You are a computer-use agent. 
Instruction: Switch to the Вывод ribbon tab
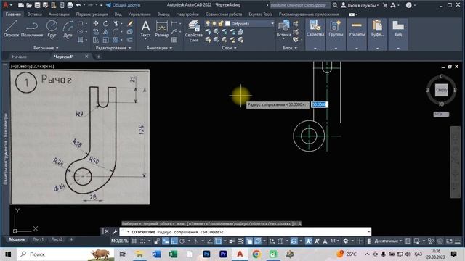coord(163,14)
